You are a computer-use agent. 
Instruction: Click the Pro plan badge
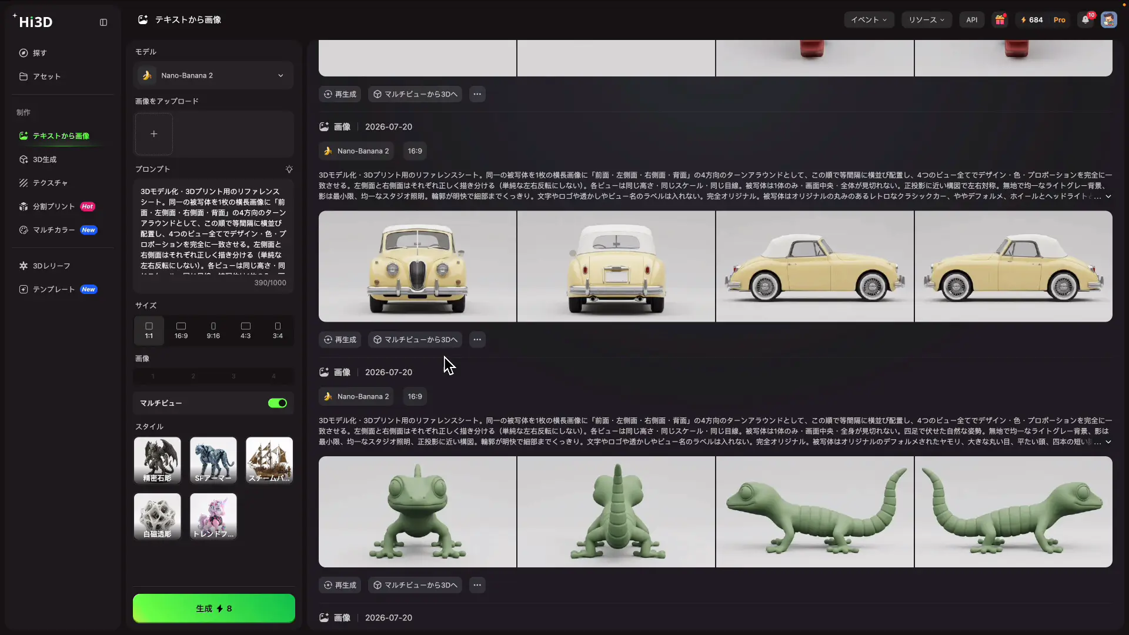pos(1060,20)
